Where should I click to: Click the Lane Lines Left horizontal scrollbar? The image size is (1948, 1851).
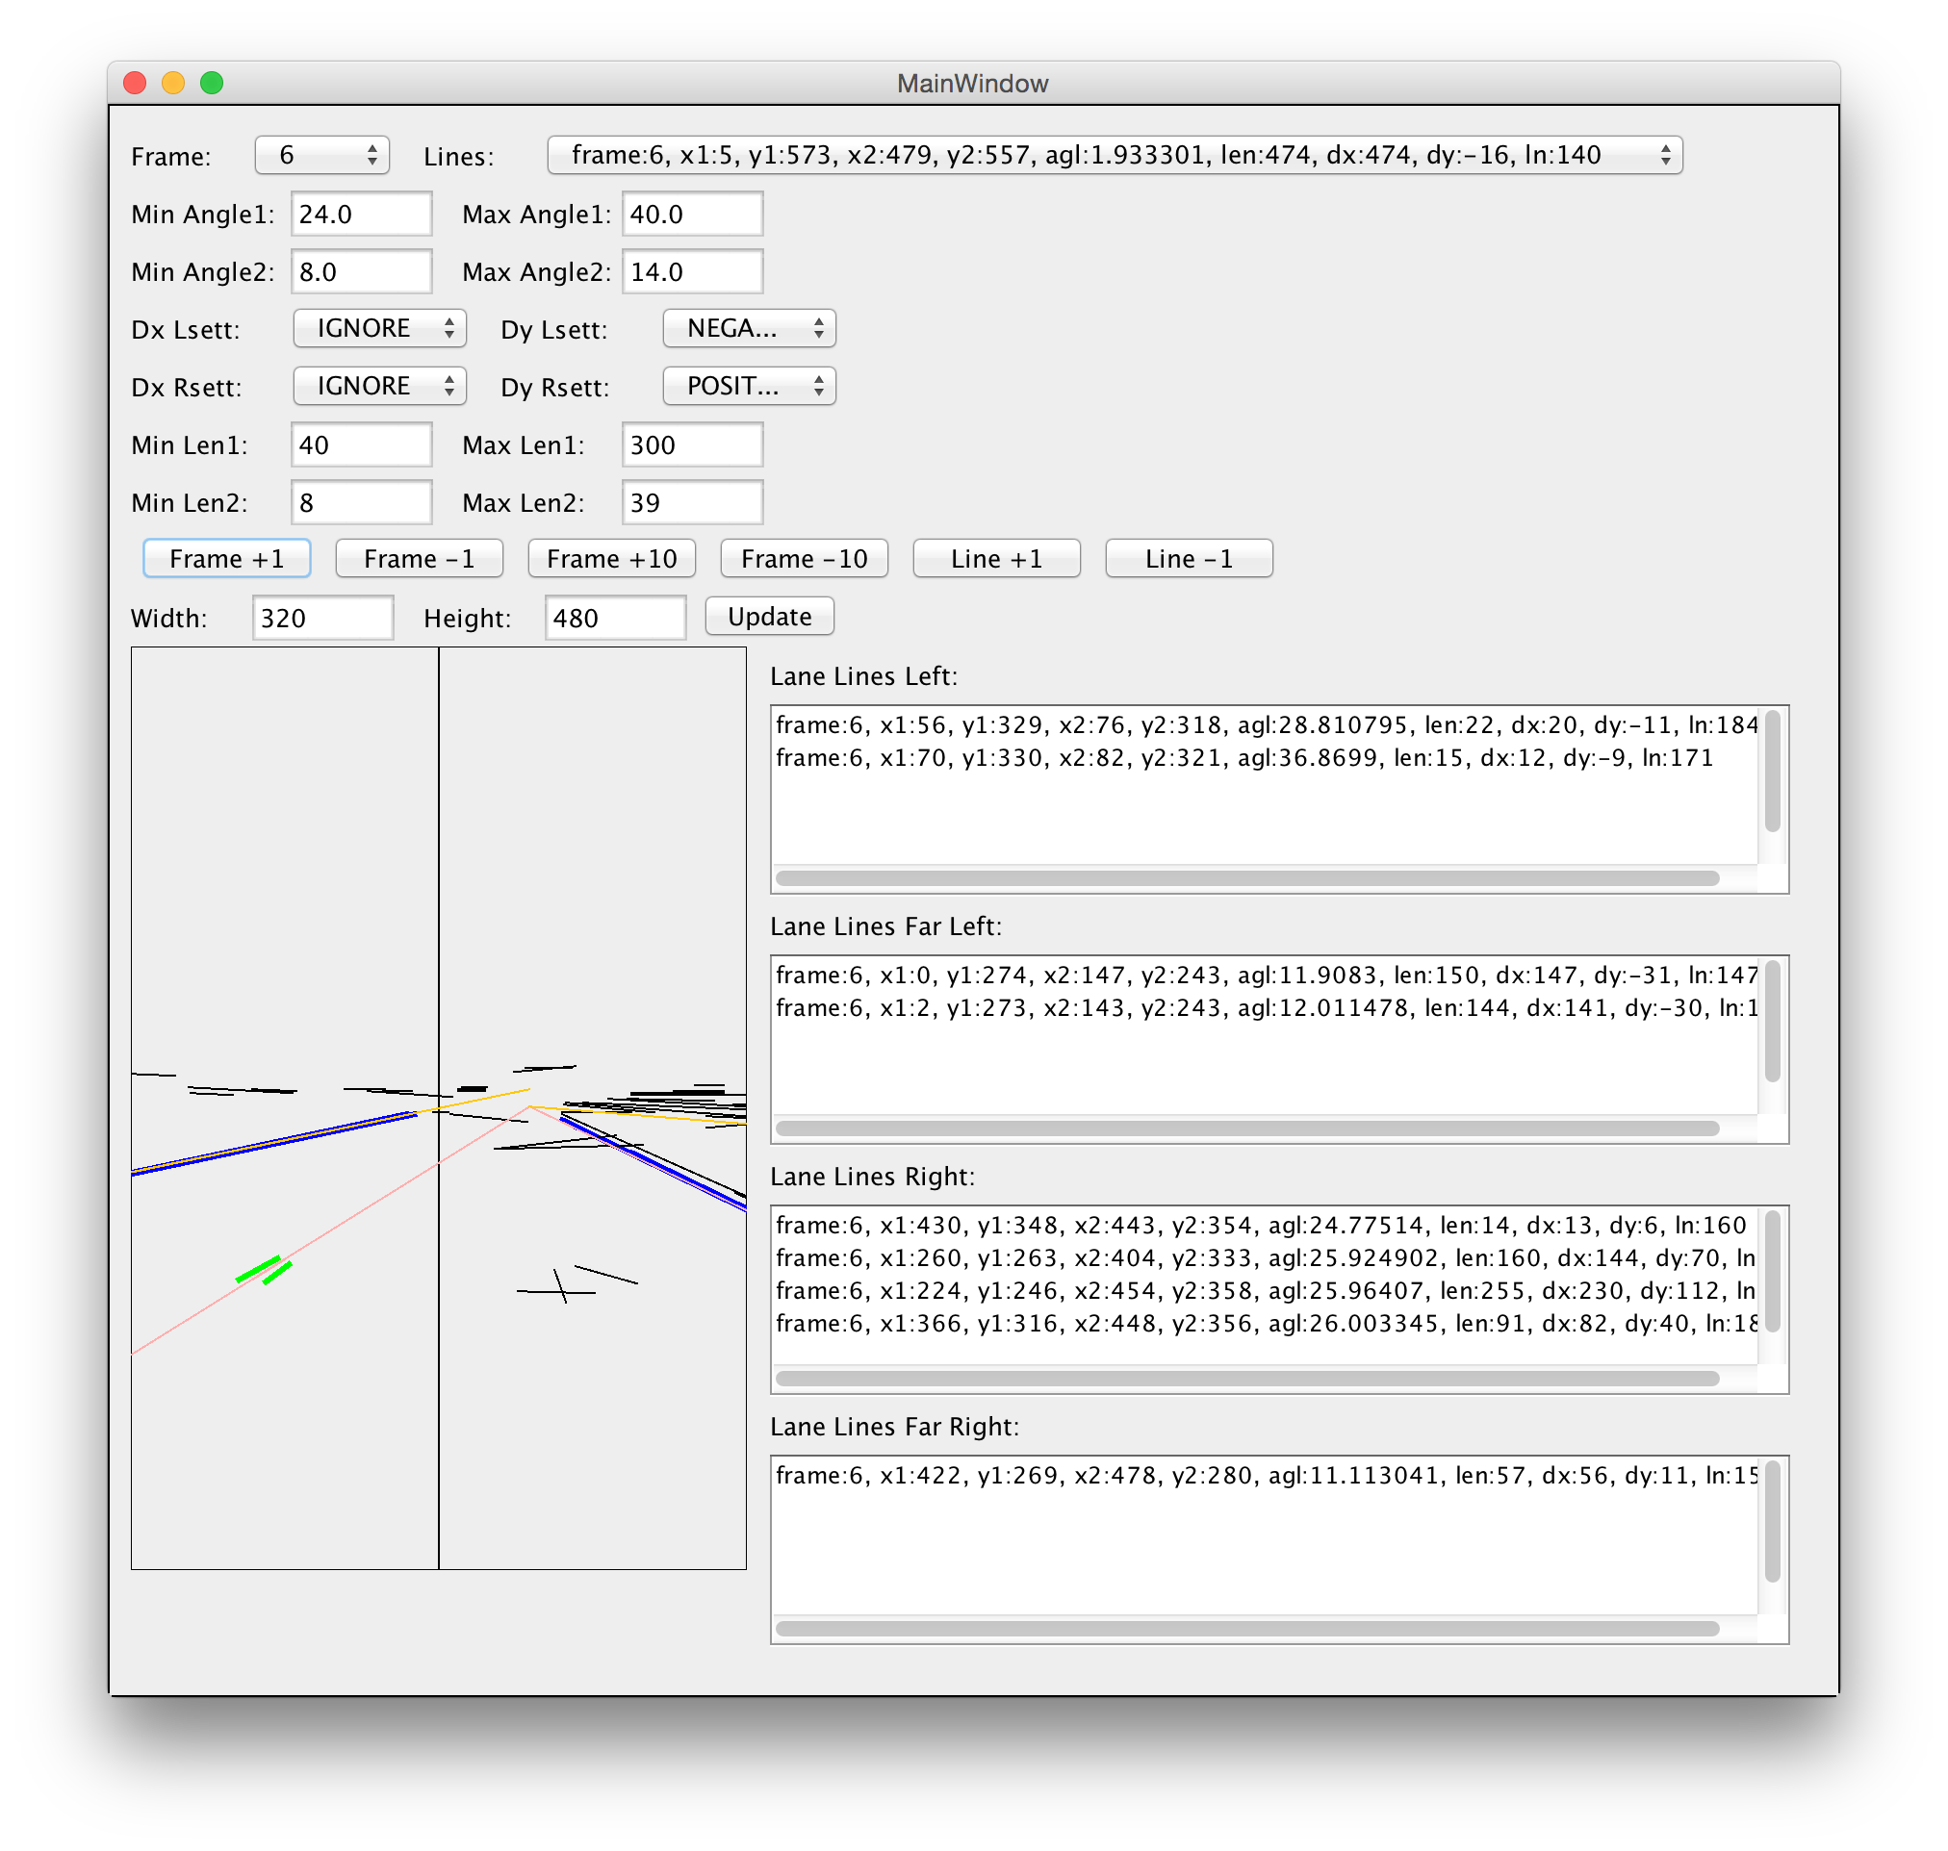(1247, 878)
